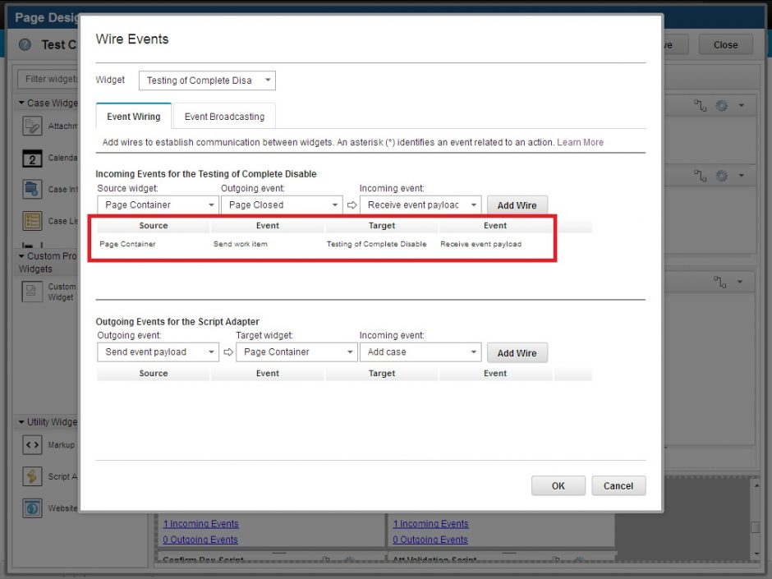This screenshot has width=772, height=579.
Task: Open the Widget selector showing Testing of Complete Disa
Action: pyautogui.click(x=206, y=80)
